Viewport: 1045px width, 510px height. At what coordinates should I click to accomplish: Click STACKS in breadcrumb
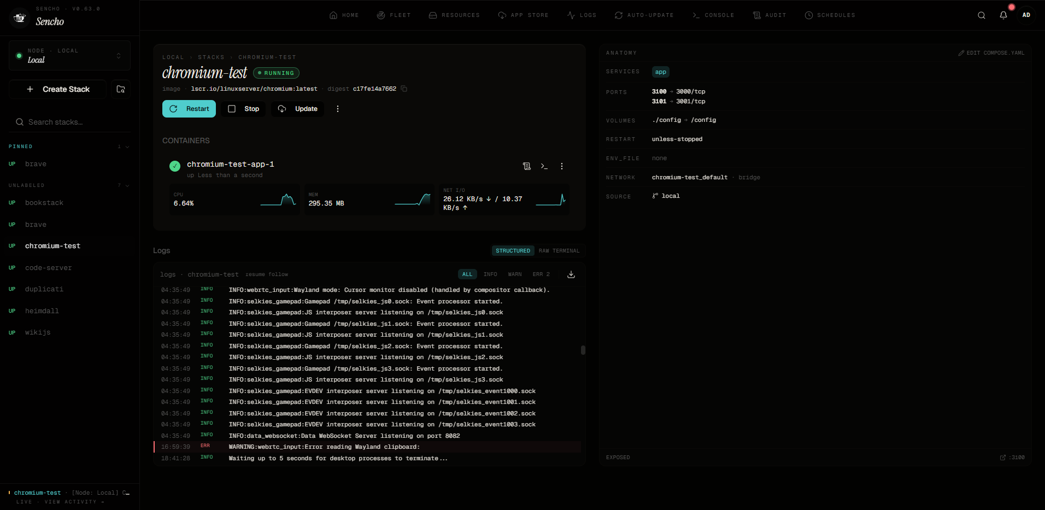(x=211, y=57)
